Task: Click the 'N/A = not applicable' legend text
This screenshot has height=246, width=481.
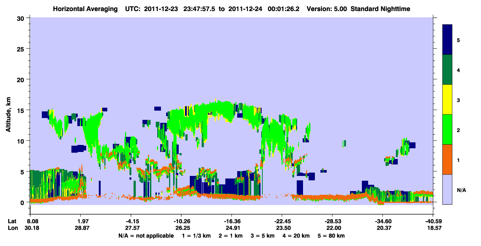Action: 146,236
